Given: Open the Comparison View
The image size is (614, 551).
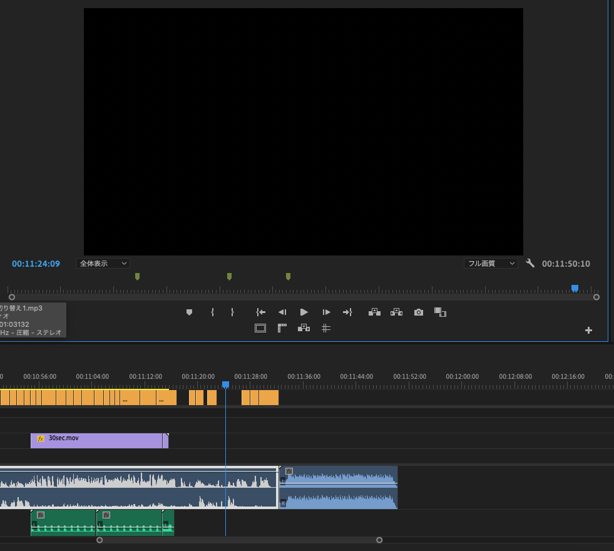Looking at the screenshot, I should [440, 312].
